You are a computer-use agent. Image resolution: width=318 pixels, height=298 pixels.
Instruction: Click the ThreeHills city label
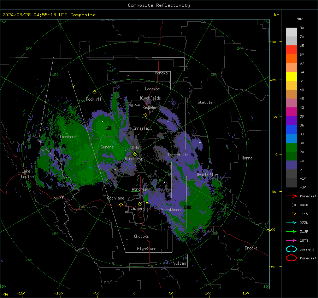tap(178, 155)
